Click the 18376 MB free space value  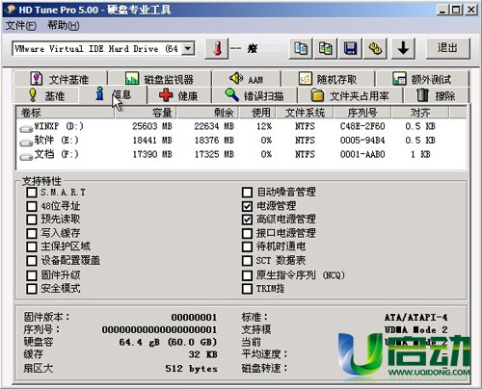(x=214, y=141)
